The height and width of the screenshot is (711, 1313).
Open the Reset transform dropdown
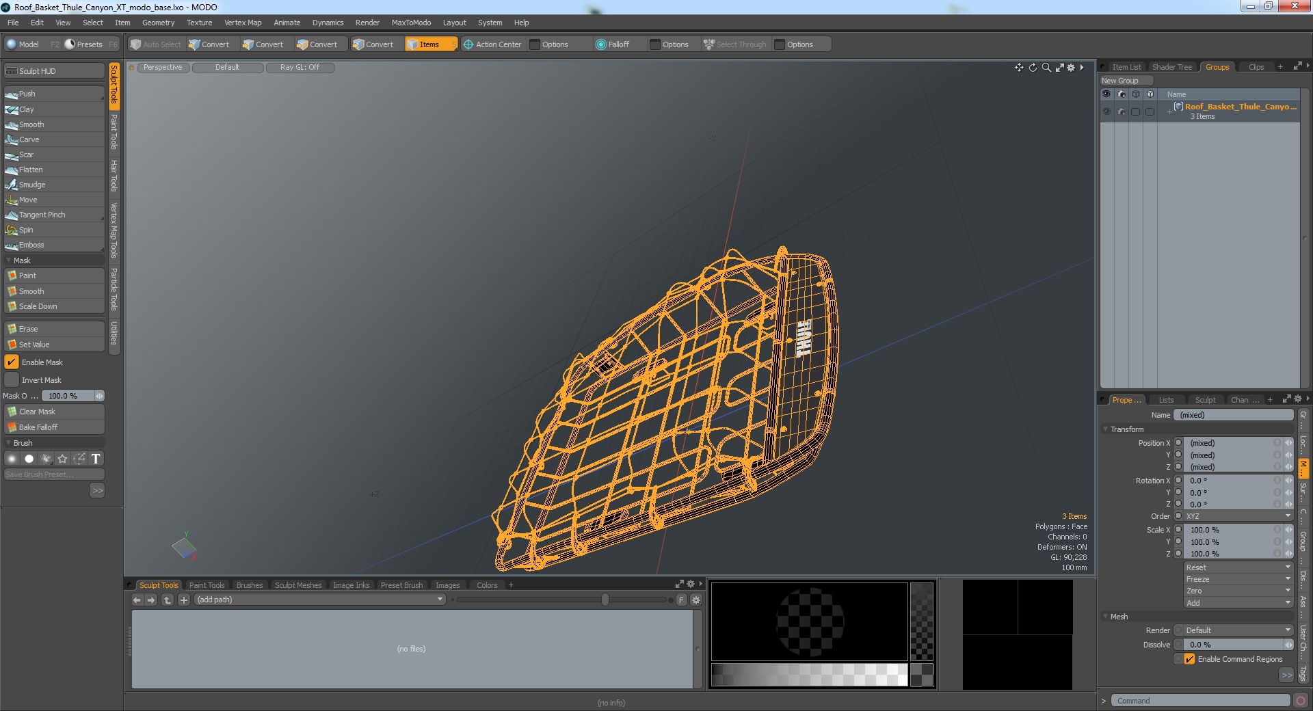(1238, 567)
